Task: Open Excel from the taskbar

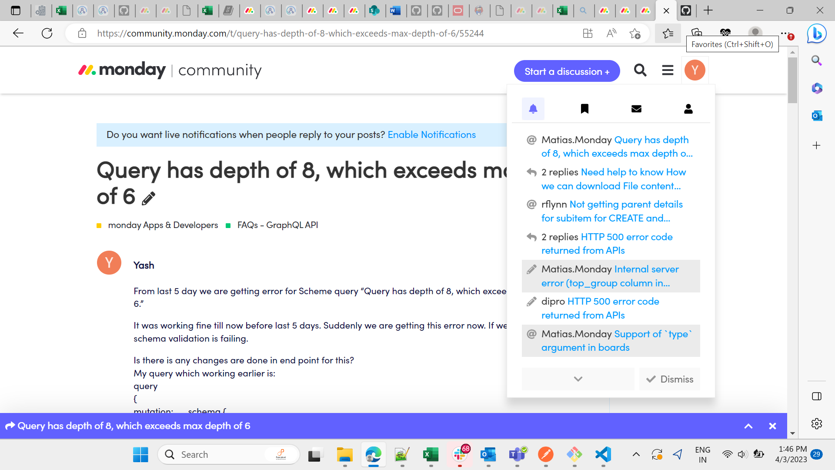Action: (431, 455)
